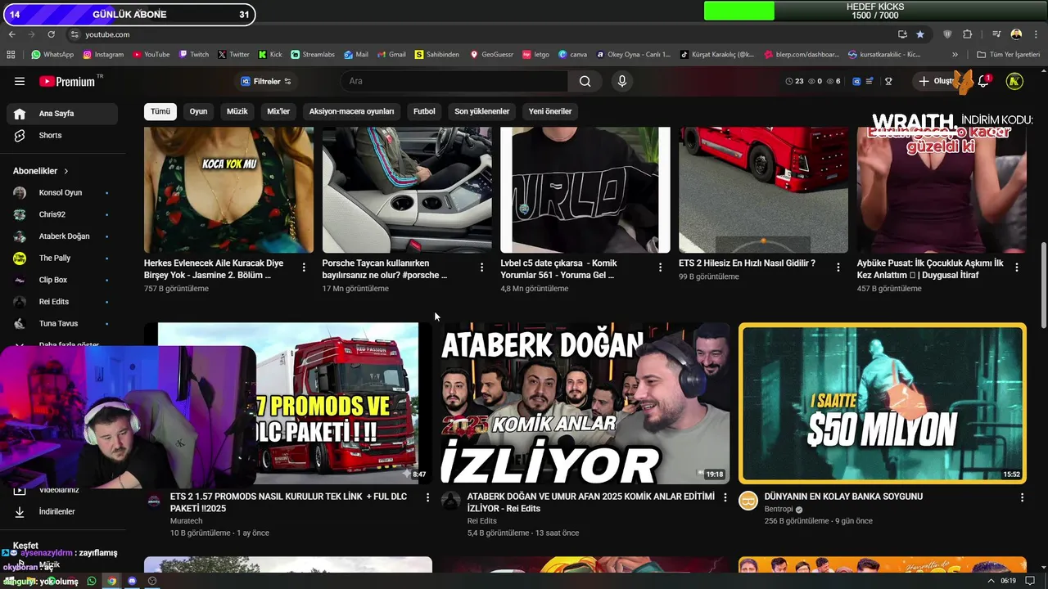Open the WhatsApp bookmark
The width and height of the screenshot is (1048, 589).
(x=52, y=55)
